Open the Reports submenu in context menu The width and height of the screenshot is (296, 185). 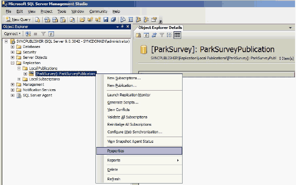point(139,160)
